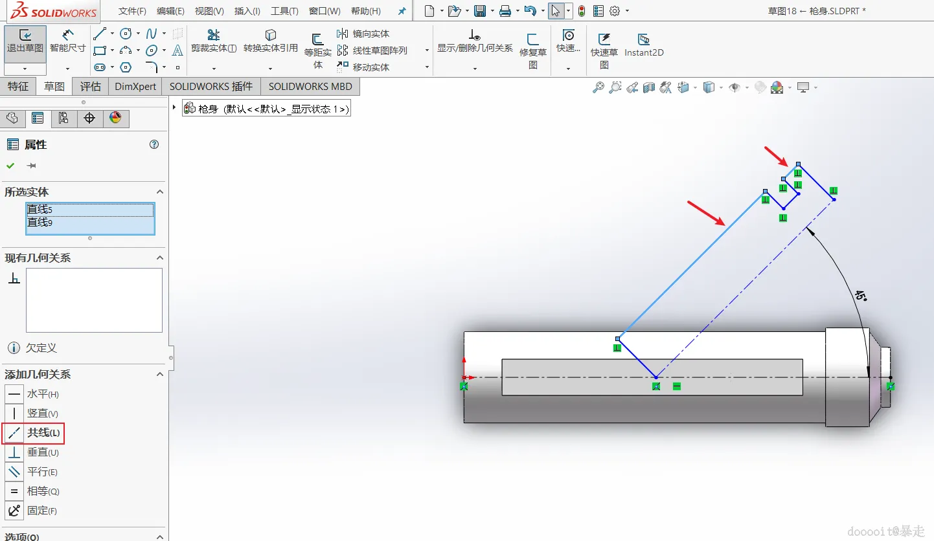Collapse the 添加几何关系 section

pos(159,375)
